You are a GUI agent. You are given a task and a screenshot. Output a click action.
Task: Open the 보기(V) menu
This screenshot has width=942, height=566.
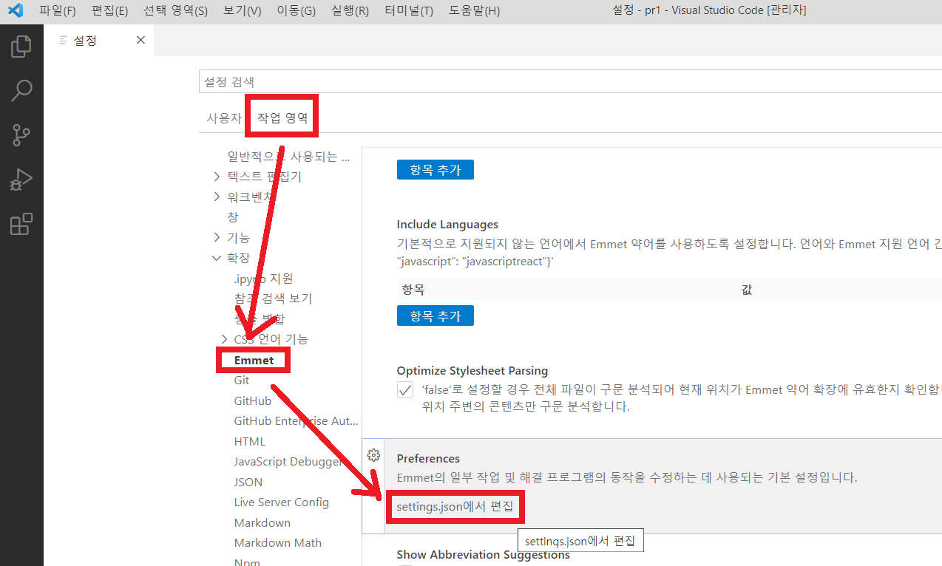(242, 10)
